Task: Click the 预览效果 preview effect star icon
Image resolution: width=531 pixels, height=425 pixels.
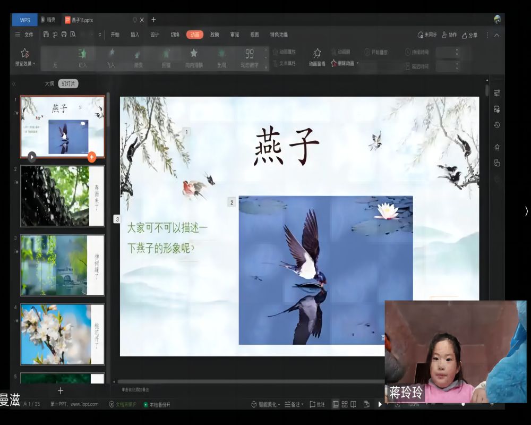Action: pos(24,53)
